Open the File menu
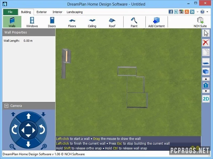The width and height of the screenshot is (213, 159). pos(10,12)
